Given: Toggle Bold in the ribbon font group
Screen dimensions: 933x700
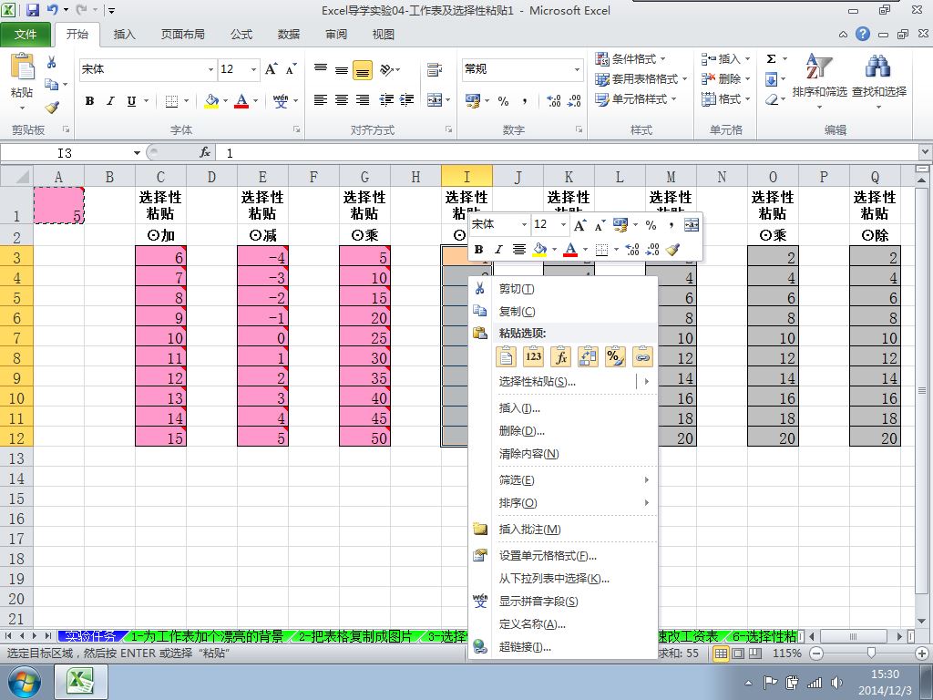Looking at the screenshot, I should tap(90, 100).
